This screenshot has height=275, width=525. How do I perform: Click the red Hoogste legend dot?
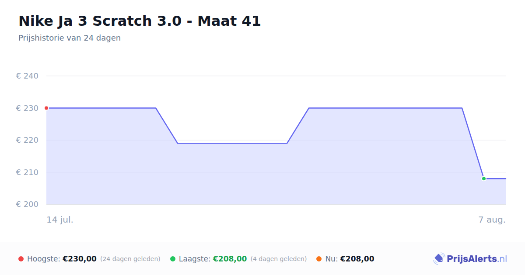click(21, 259)
